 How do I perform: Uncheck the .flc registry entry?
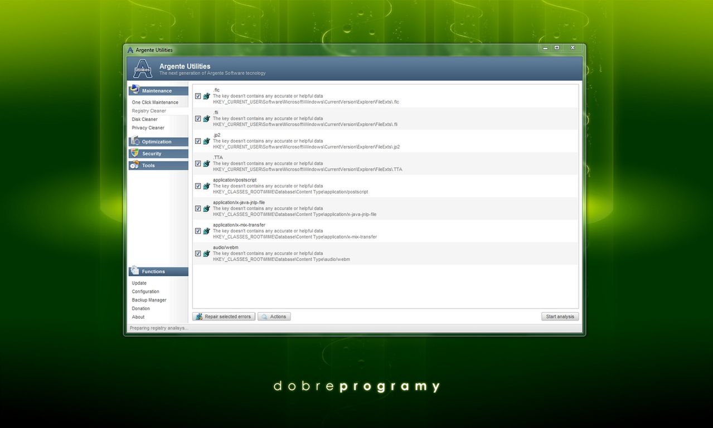[198, 96]
